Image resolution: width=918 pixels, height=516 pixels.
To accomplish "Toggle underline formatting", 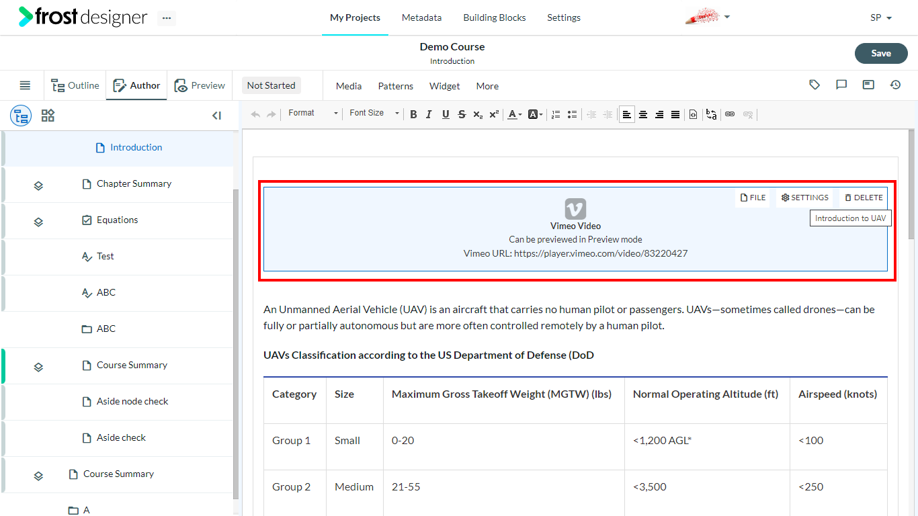I will [446, 114].
